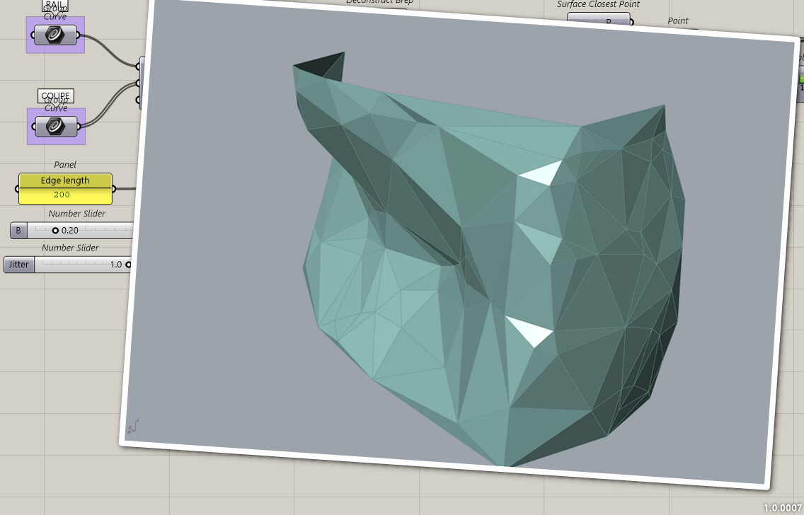
Task: Click the Deconstruct Brep component label
Action: [380, 2]
